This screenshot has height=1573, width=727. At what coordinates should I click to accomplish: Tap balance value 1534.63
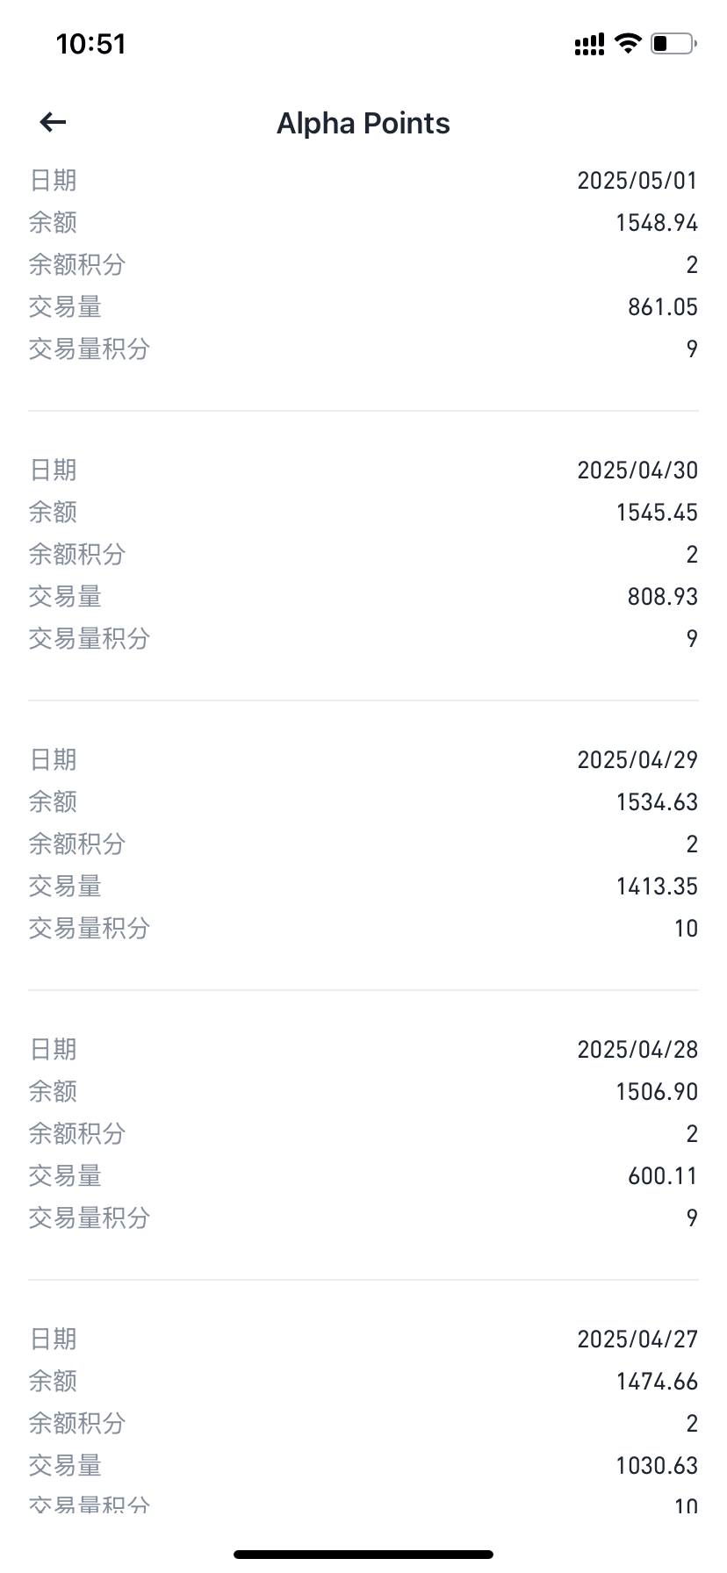tap(656, 802)
